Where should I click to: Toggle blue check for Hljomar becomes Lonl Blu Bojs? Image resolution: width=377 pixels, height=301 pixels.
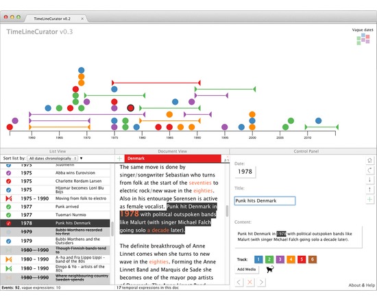(x=8, y=190)
